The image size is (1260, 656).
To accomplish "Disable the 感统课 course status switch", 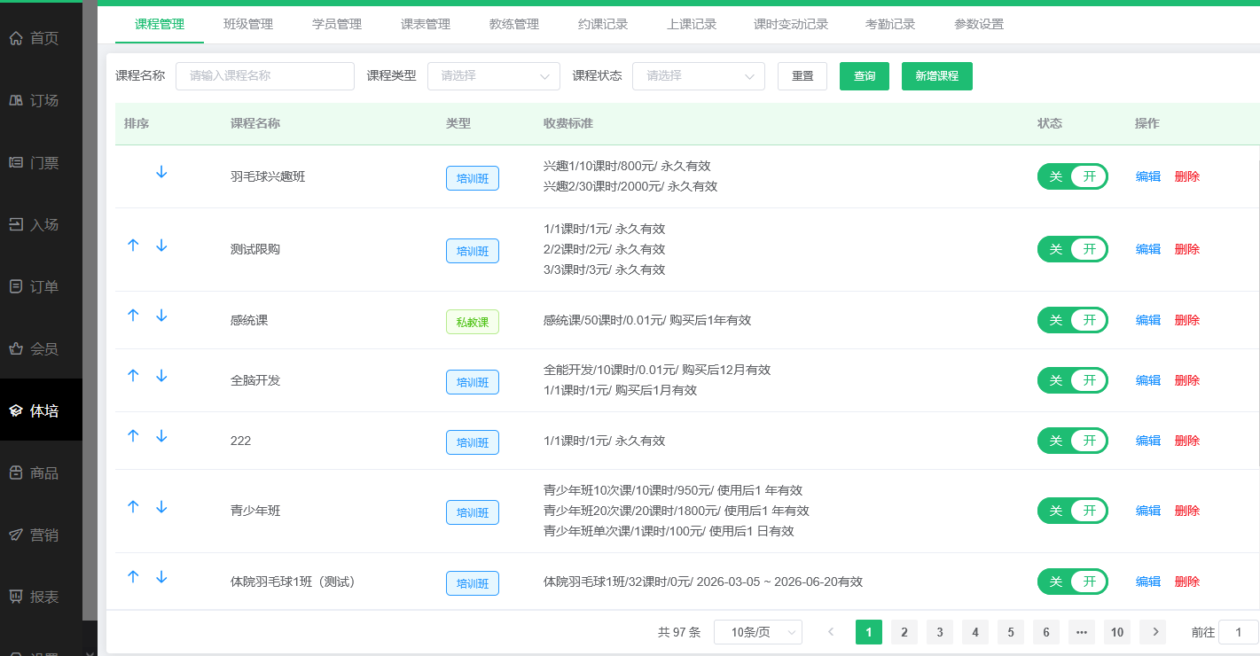I will (1072, 320).
